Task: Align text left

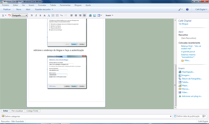Action: tap(72, 15)
